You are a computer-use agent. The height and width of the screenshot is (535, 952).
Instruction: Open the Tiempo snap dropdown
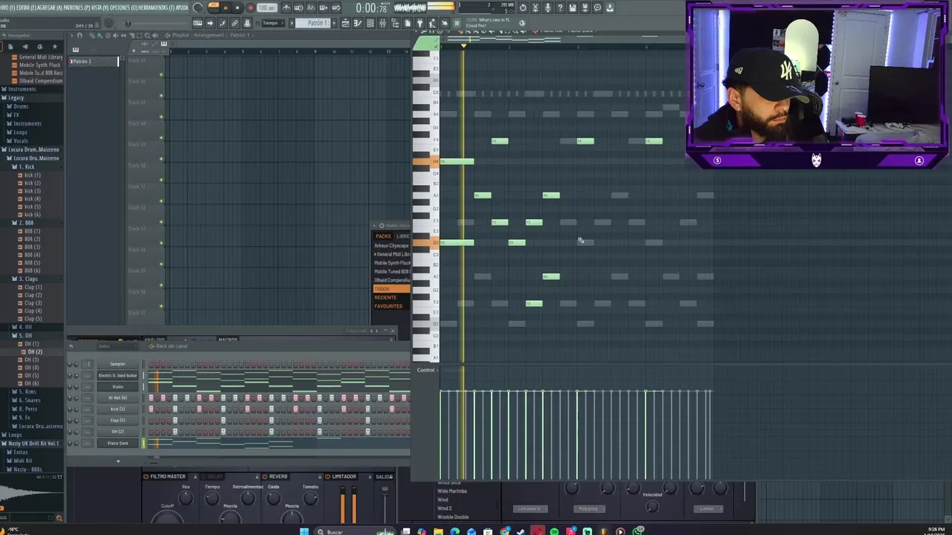(x=274, y=23)
